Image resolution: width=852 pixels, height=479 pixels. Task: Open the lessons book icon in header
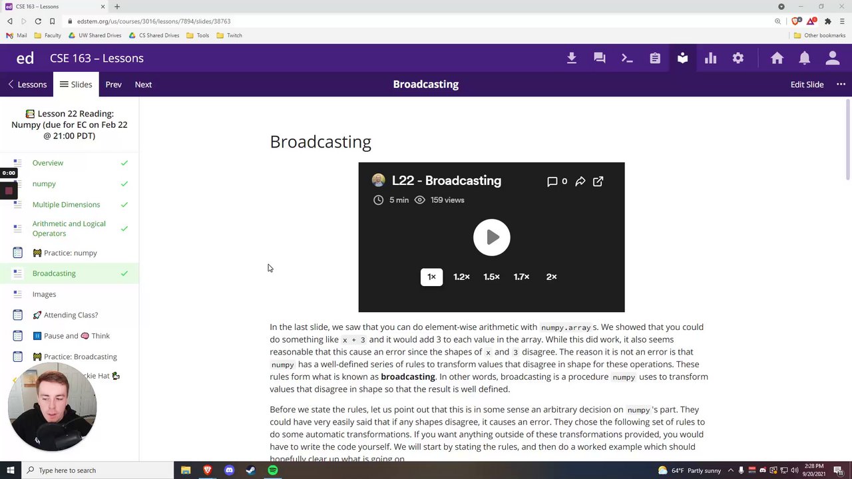pos(682,58)
